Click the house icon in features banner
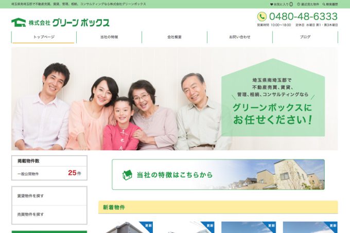 (127, 175)
